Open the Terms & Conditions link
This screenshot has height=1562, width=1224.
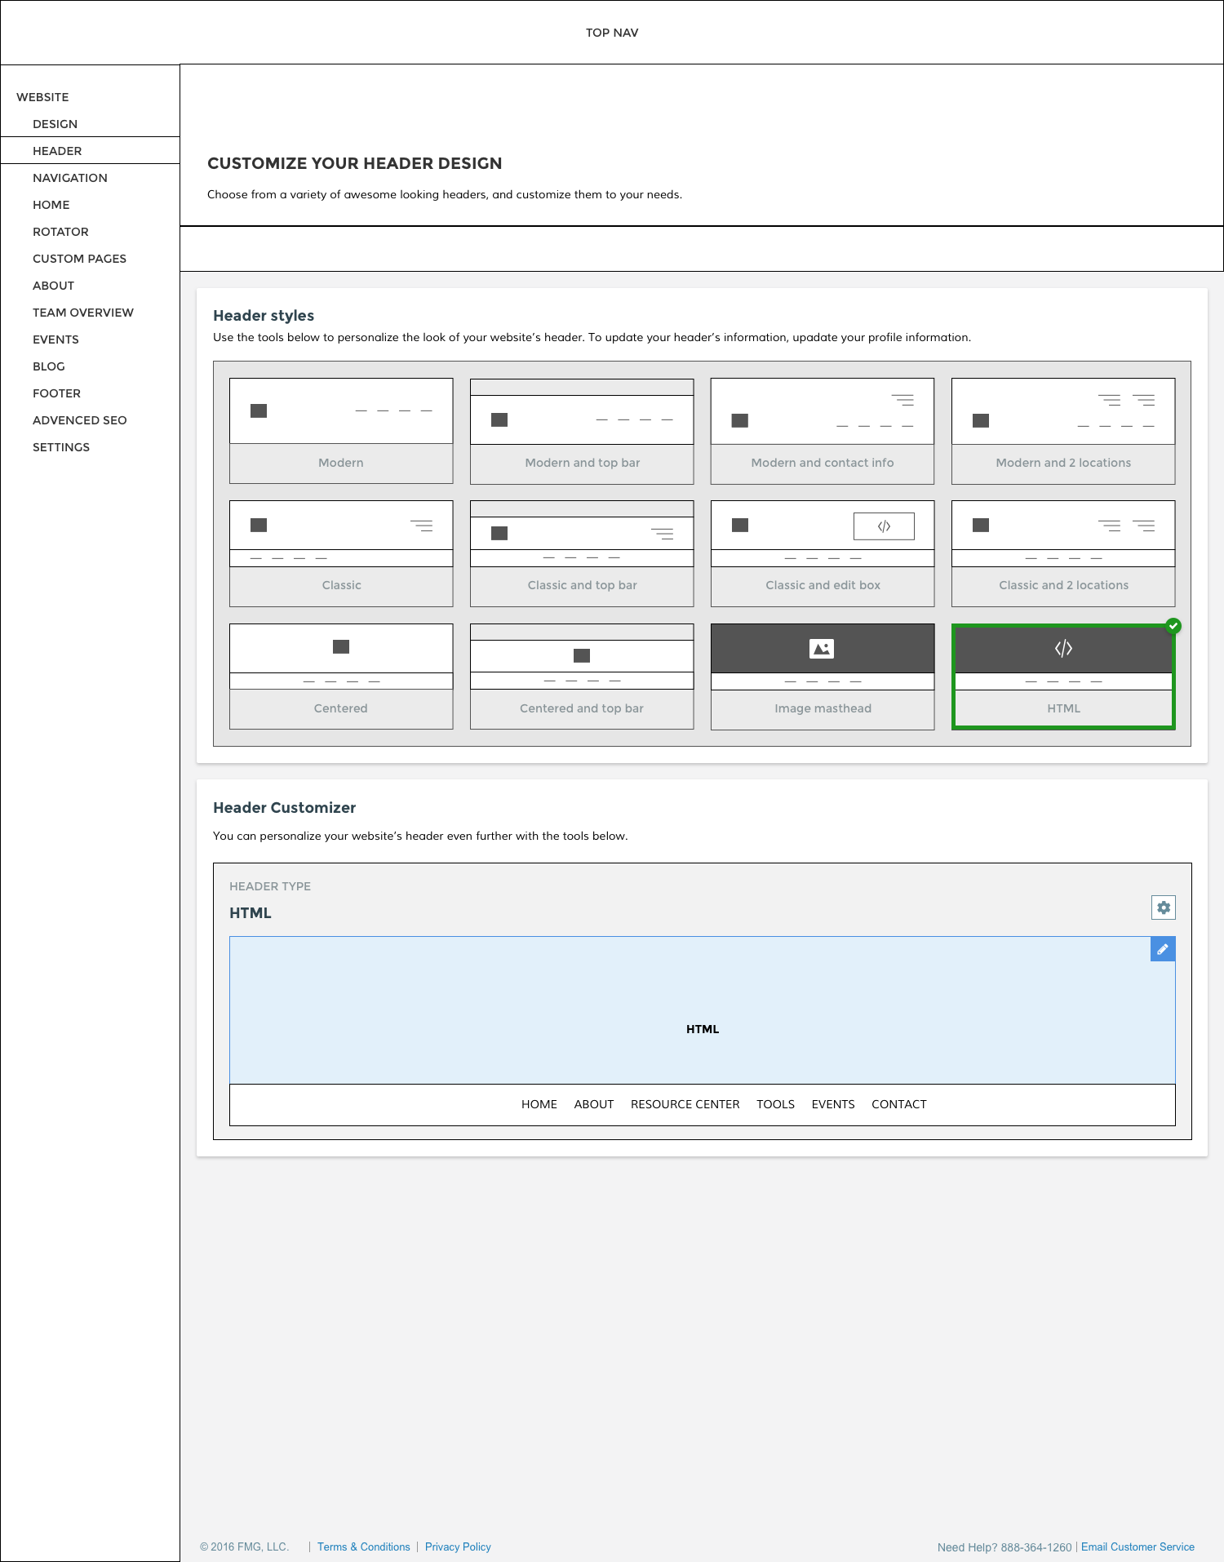(x=364, y=1546)
